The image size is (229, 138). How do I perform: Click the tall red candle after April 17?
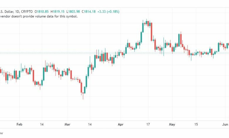click(x=151, y=31)
